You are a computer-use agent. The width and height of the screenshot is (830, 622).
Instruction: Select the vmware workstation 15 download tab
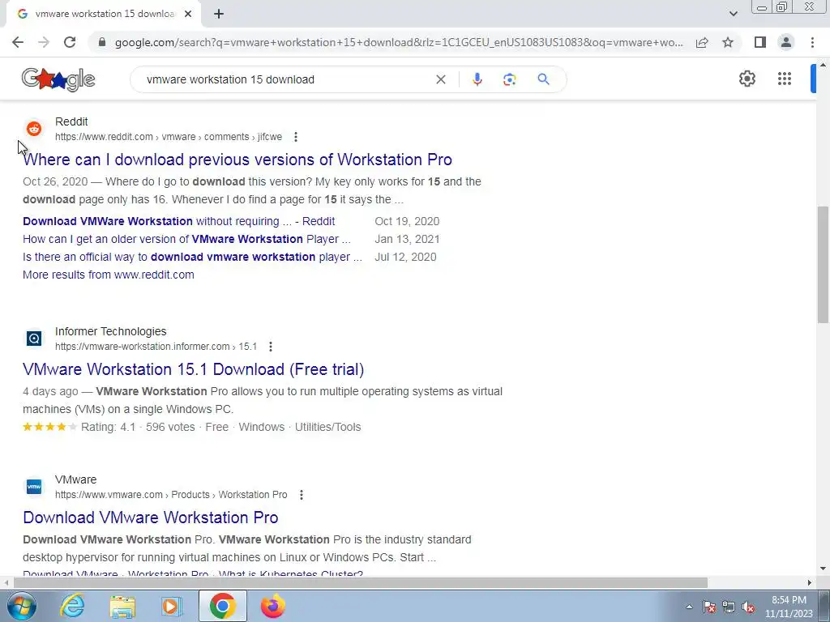pyautogui.click(x=103, y=15)
